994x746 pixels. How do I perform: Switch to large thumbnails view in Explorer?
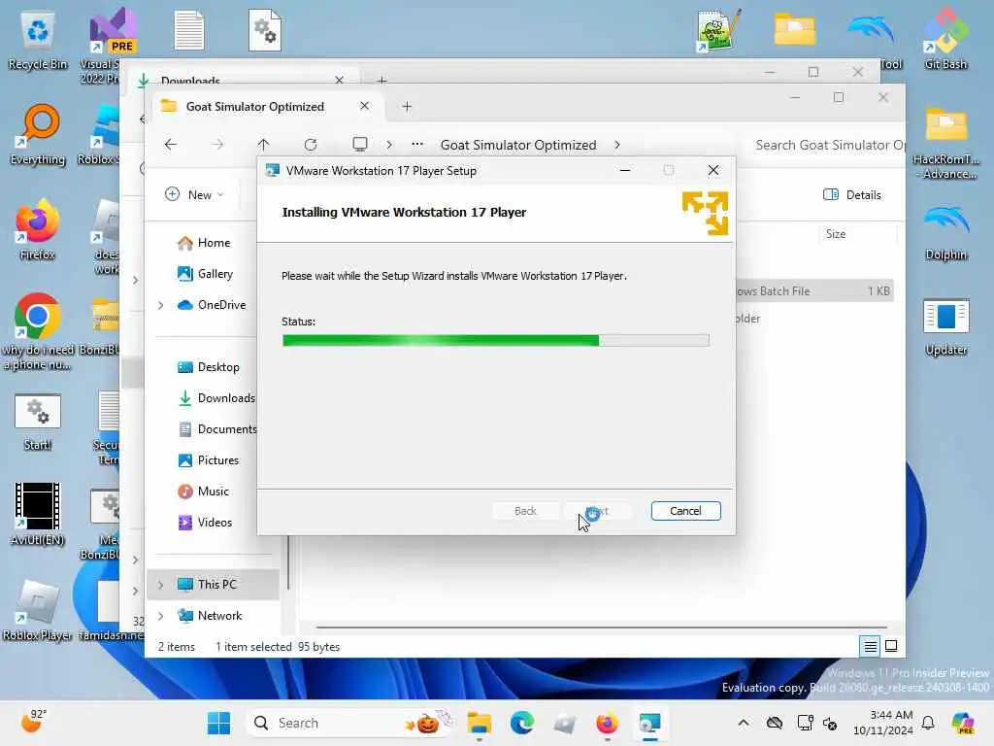[x=891, y=646]
